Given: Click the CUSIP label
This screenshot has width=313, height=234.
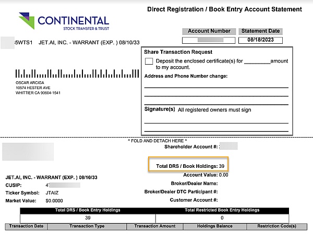Looking at the screenshot, I should click(14, 186).
